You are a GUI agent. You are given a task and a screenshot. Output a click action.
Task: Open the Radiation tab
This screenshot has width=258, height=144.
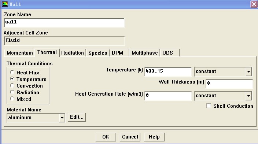point(73,53)
